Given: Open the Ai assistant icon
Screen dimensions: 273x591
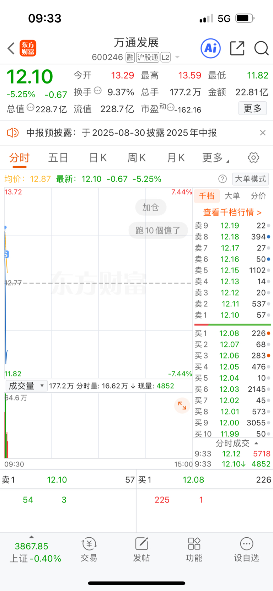Looking at the screenshot, I should (x=211, y=48).
